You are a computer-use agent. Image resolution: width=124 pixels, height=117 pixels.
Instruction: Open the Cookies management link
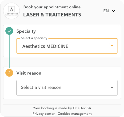click(x=75, y=114)
